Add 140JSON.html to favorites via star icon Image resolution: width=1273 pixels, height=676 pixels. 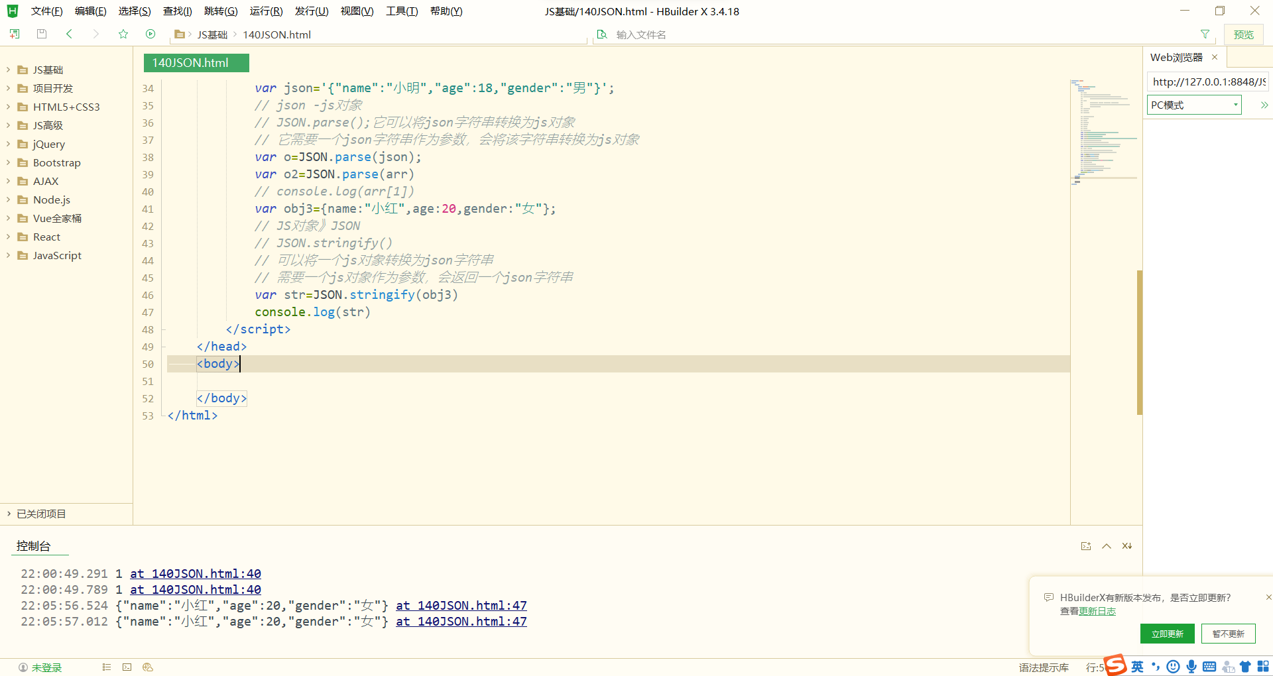click(x=123, y=34)
